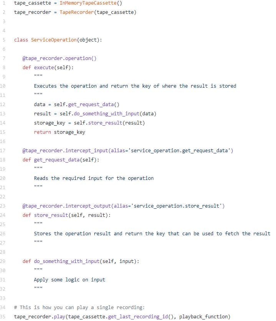This screenshot has height=321, width=276.
Task: Click store_result method definition on line 24
Action: tap(51, 215)
